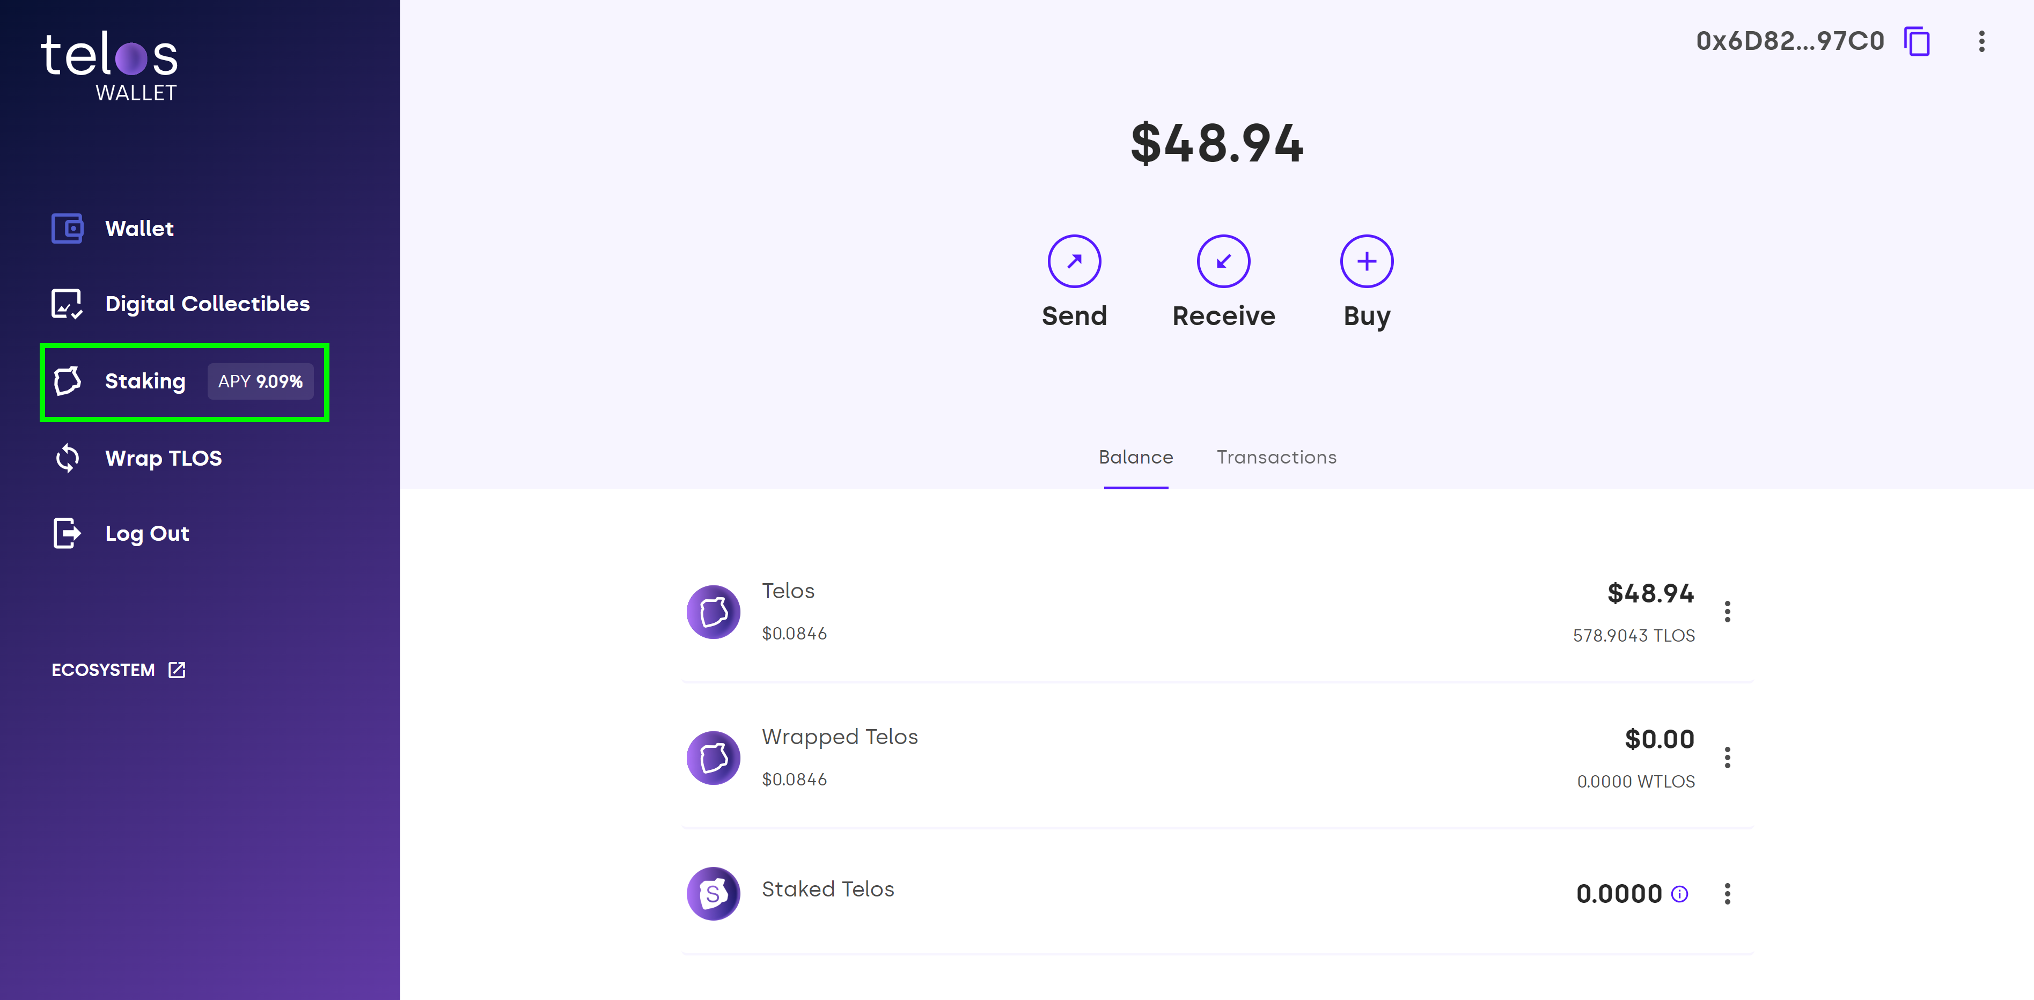Viewport: 2034px width, 1000px height.
Task: Click the Wrap TLOS menu icon
Action: (68, 457)
